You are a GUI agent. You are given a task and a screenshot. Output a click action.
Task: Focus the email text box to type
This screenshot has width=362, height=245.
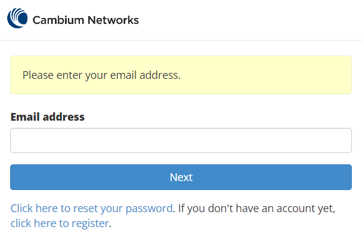click(119, 140)
